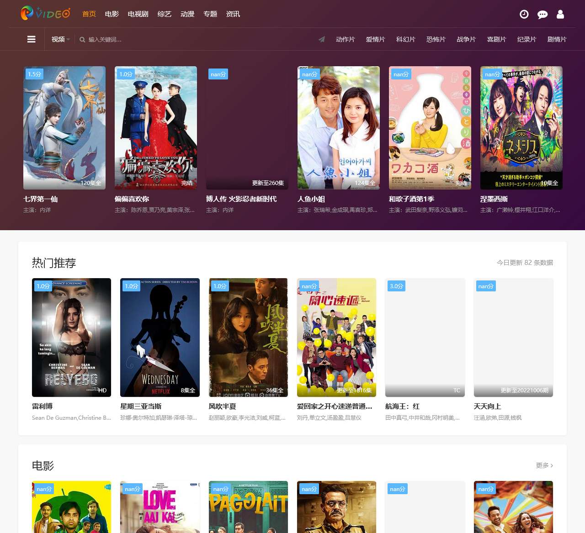The image size is (585, 533).
Task: Browse the 科幻片 category
Action: pyautogui.click(x=406, y=39)
